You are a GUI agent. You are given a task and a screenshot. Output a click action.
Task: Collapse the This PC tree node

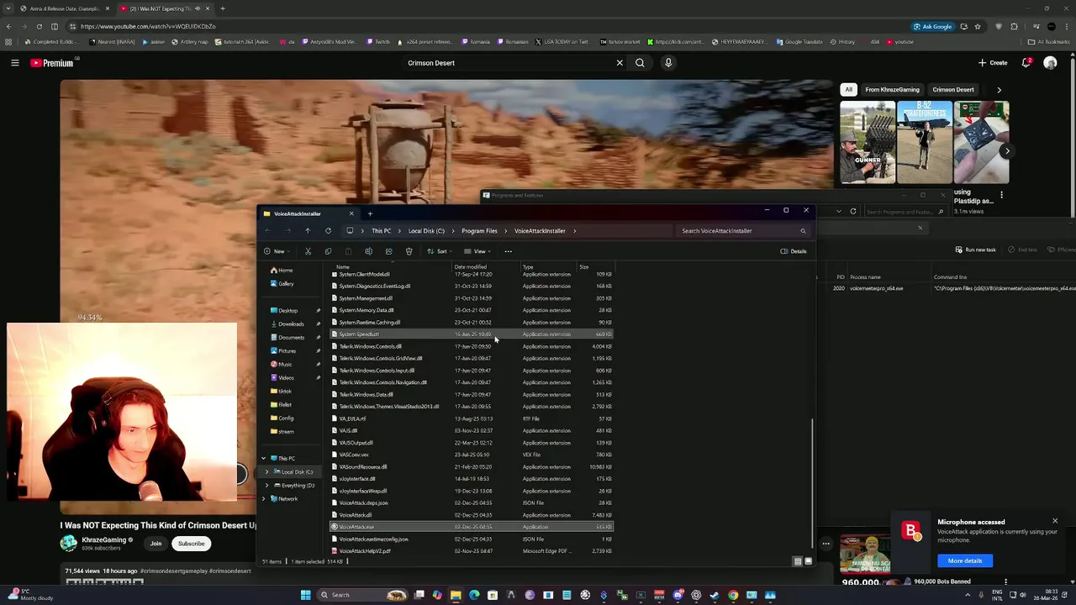(263, 459)
